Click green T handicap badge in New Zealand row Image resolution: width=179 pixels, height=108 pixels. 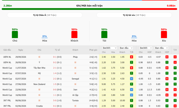167,84
